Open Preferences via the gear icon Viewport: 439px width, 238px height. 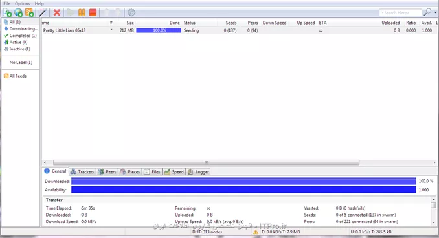(131, 12)
